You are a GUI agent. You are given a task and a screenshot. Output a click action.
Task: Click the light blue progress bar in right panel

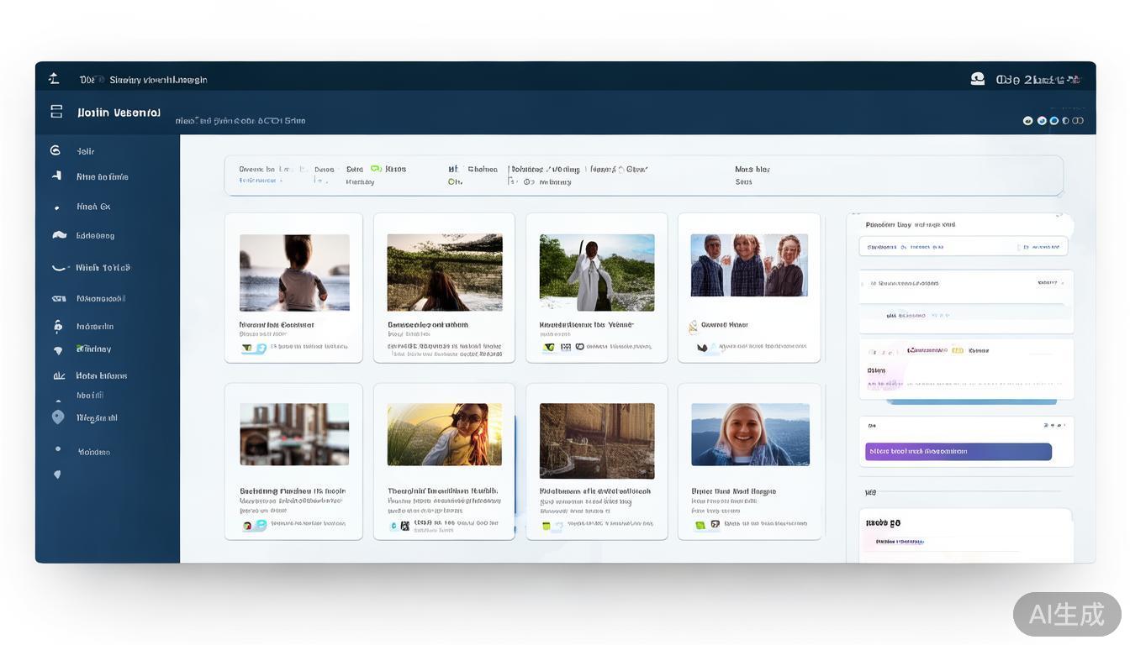click(x=971, y=402)
